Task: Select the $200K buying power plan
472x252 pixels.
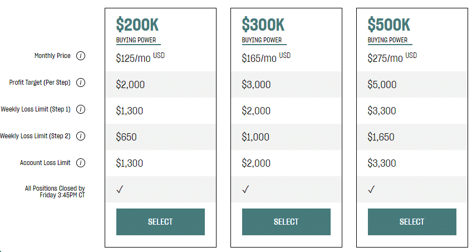Action: [160, 222]
